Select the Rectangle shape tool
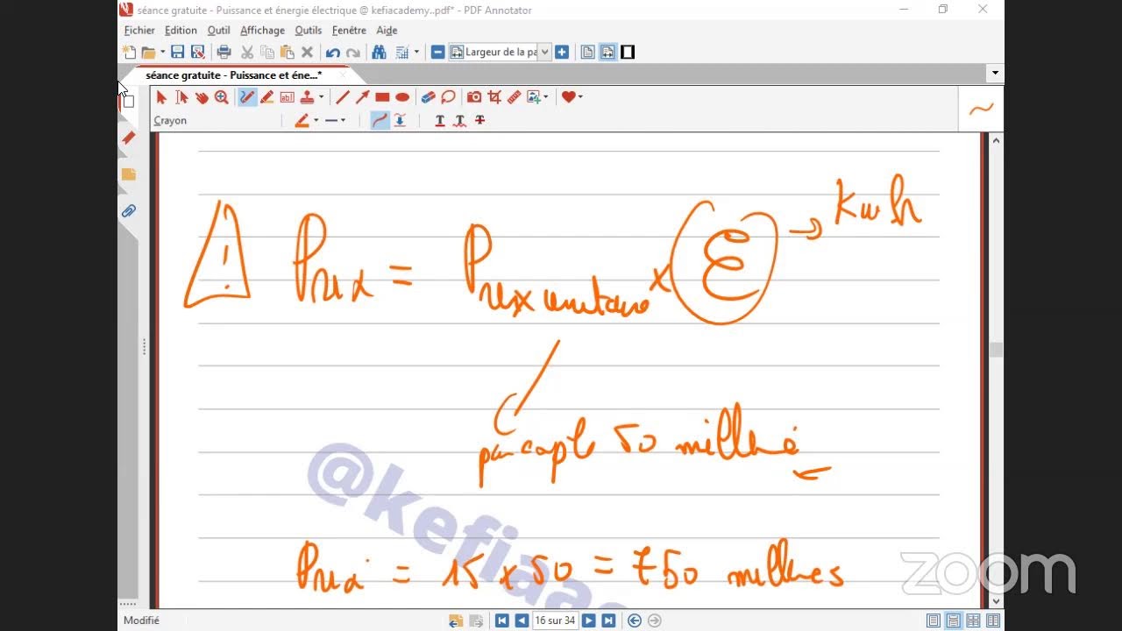Viewport: 1122px width, 631px height. coord(382,97)
